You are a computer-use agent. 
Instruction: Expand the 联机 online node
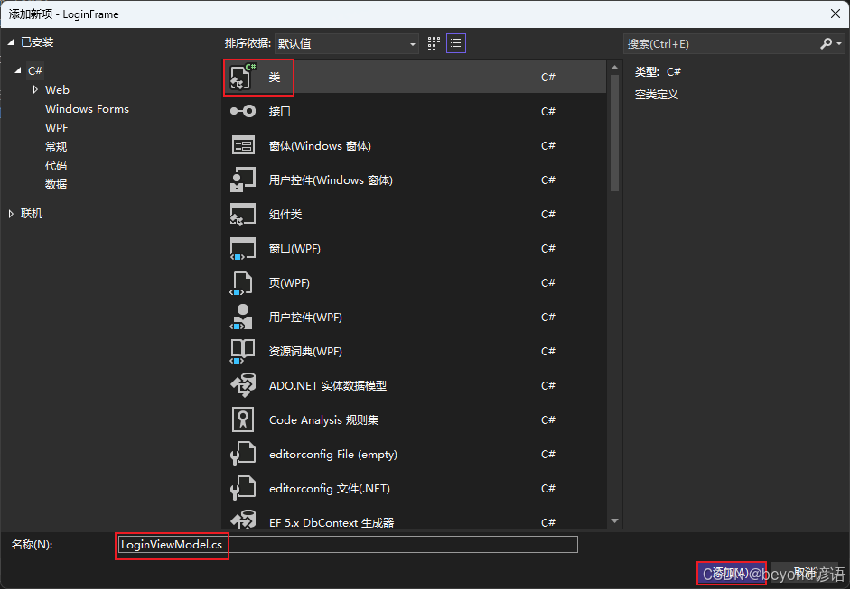click(11, 214)
